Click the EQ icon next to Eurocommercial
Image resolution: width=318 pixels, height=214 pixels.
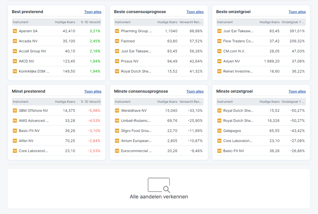point(117,151)
